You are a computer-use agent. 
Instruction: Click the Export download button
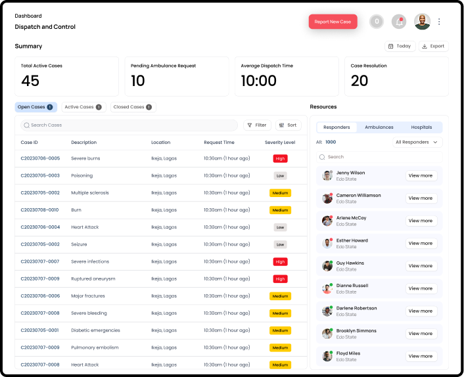click(433, 46)
